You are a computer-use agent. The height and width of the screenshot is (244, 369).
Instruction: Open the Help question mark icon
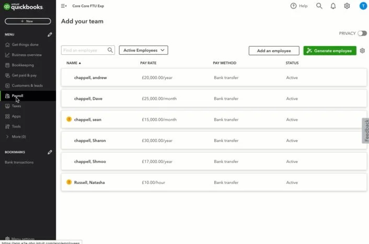pos(293,6)
